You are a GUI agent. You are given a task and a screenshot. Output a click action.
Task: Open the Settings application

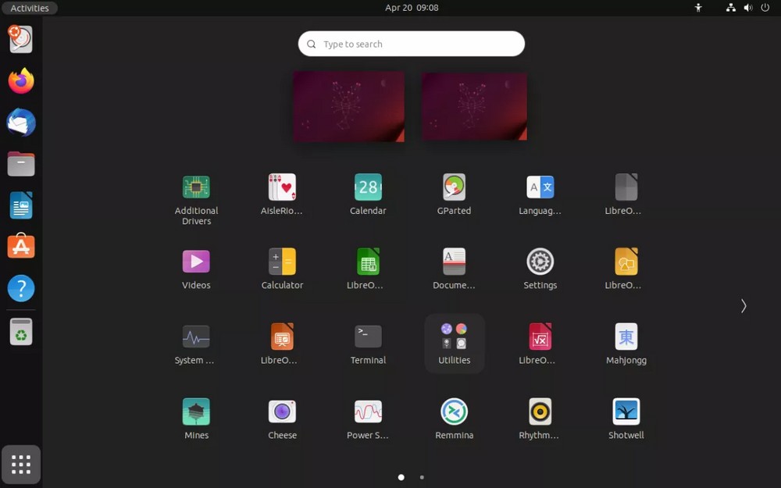pos(540,262)
